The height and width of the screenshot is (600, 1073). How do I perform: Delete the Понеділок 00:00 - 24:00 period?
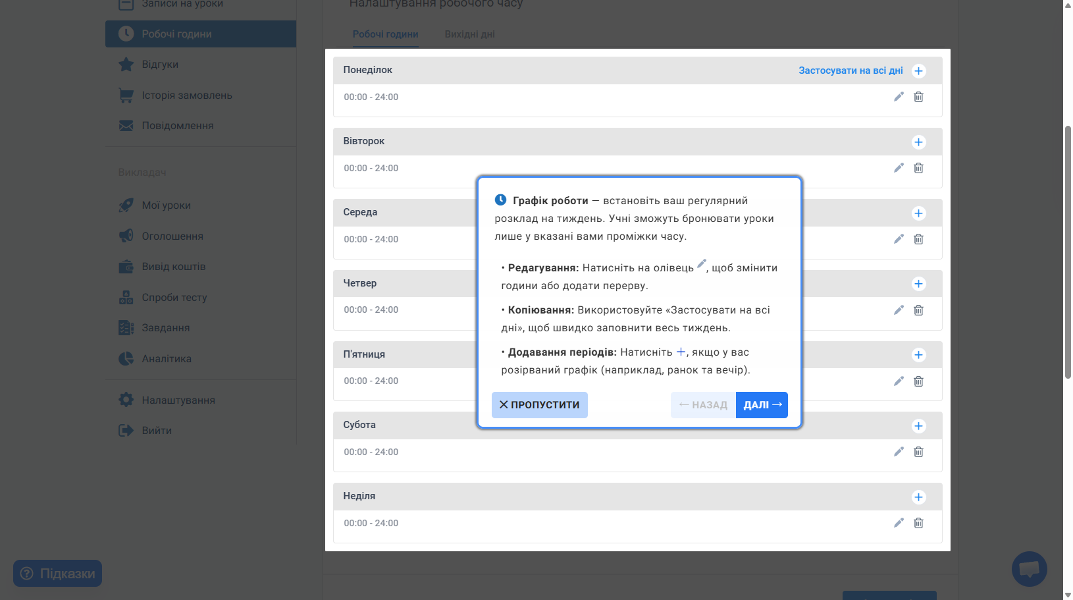coord(918,97)
